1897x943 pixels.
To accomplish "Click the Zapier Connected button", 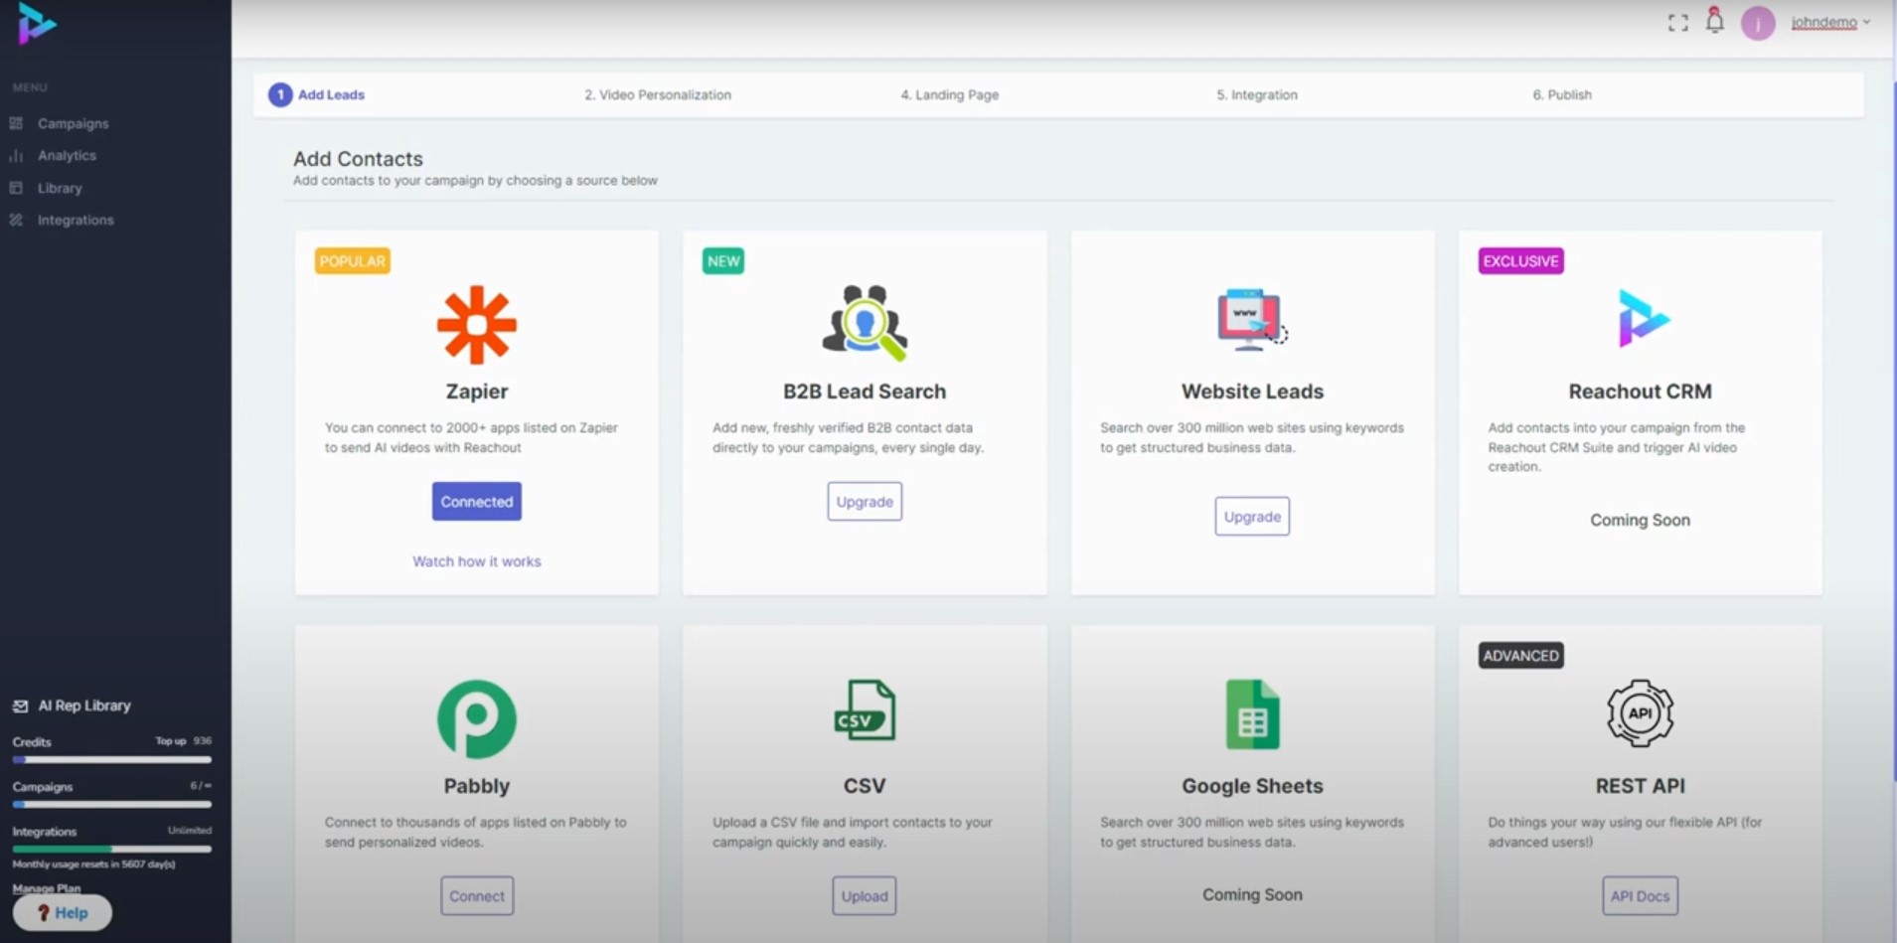I will pos(477,502).
